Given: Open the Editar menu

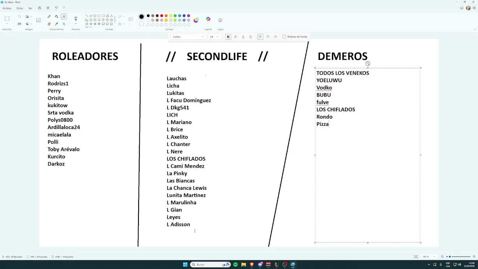Looking at the screenshot, I should point(20,8).
